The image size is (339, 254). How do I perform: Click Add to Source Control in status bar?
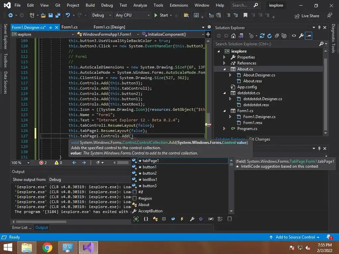(x=295, y=237)
